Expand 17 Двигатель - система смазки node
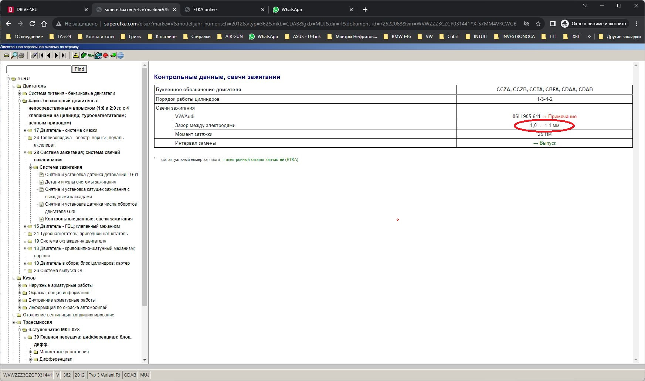This screenshot has height=381, width=645. click(x=25, y=130)
